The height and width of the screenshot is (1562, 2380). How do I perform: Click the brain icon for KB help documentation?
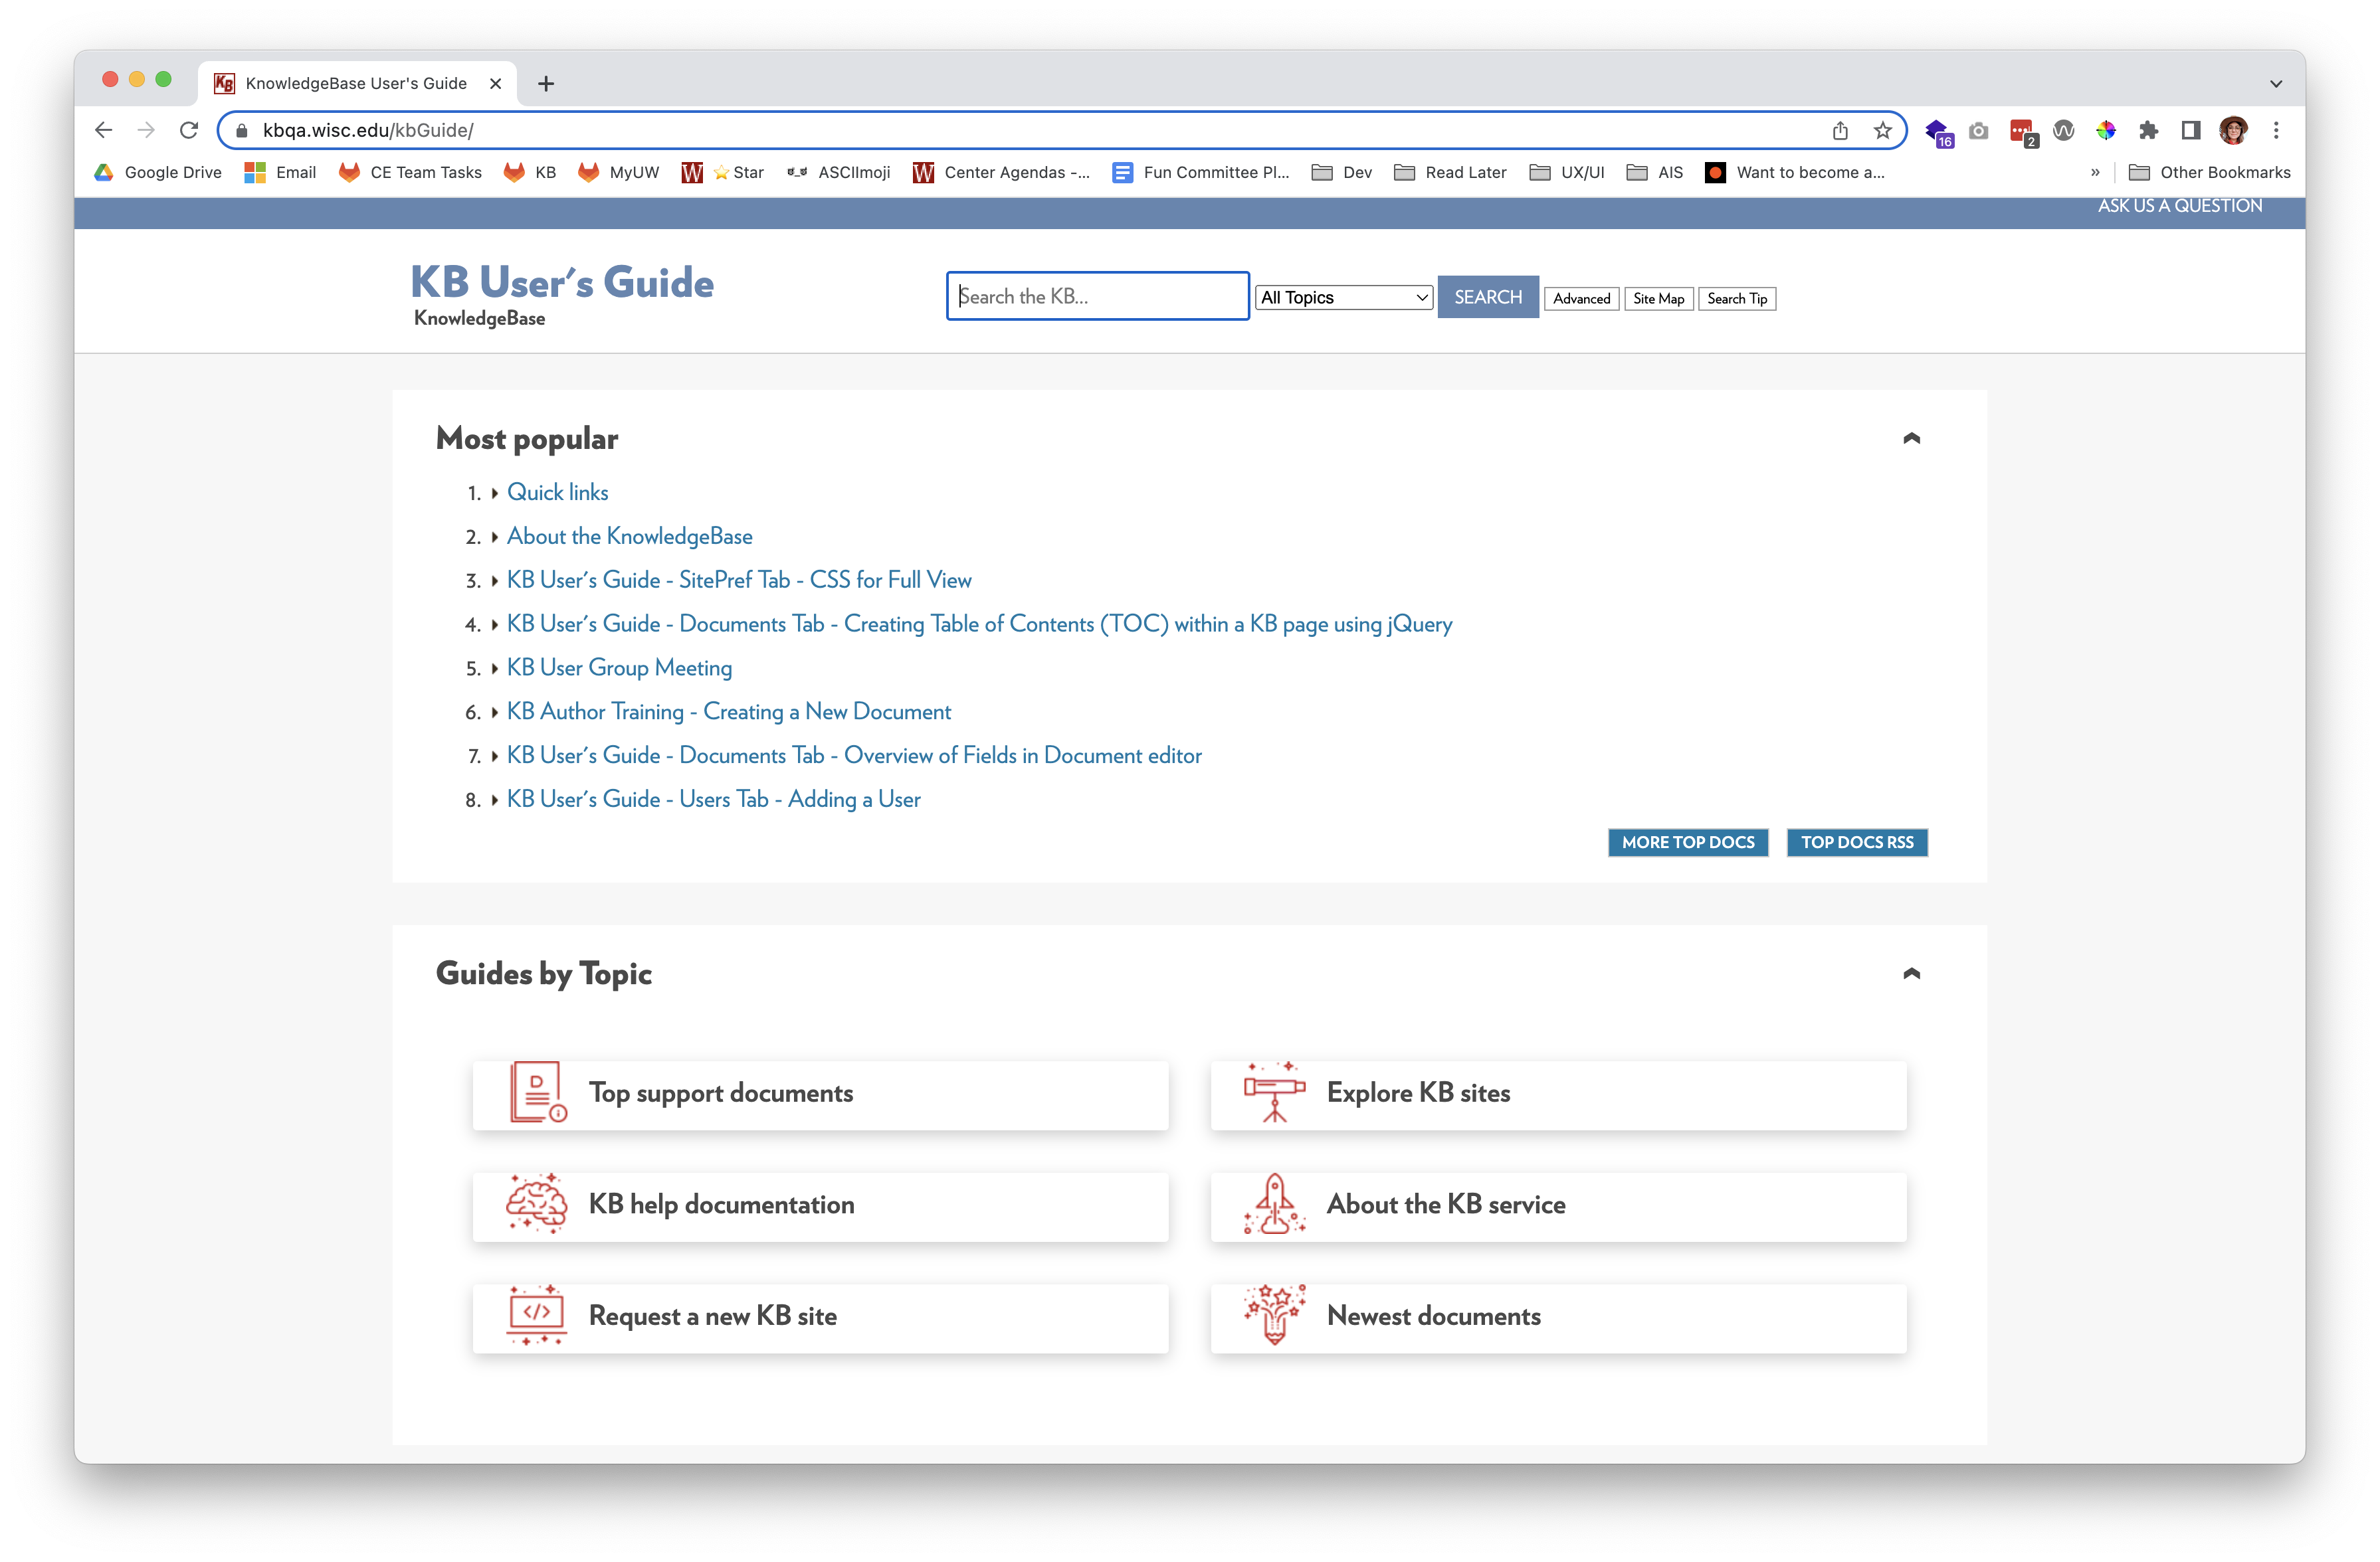coord(537,1204)
